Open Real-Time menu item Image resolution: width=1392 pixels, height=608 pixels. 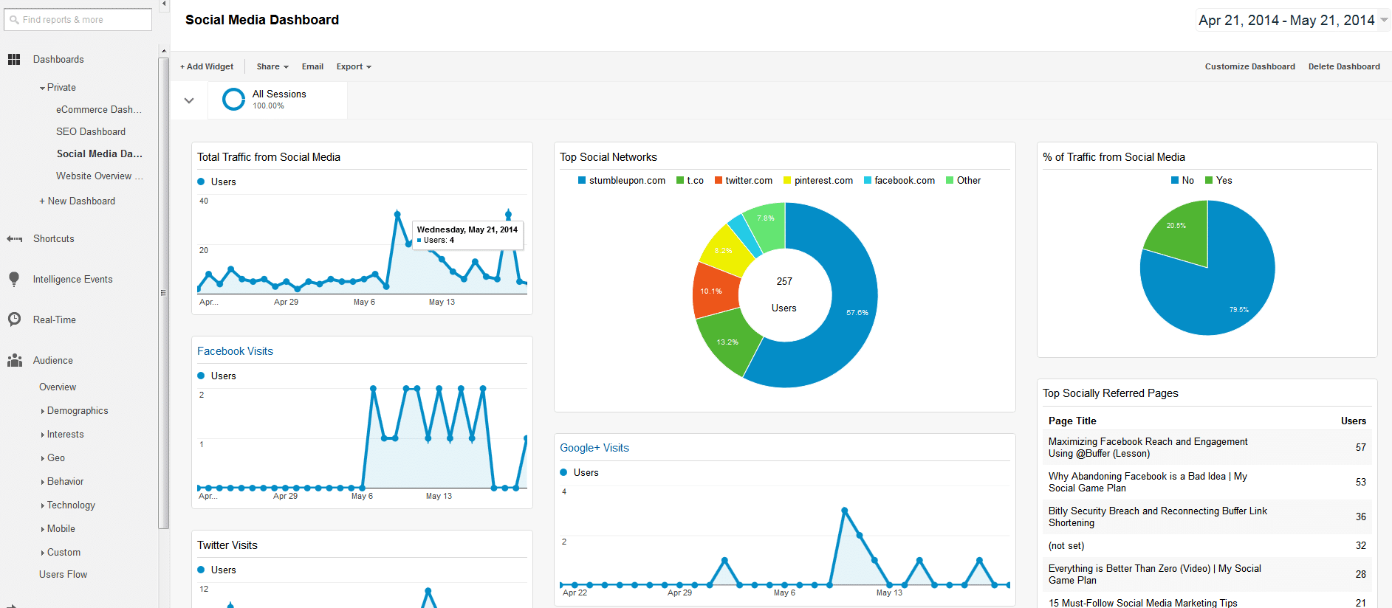pyautogui.click(x=55, y=320)
